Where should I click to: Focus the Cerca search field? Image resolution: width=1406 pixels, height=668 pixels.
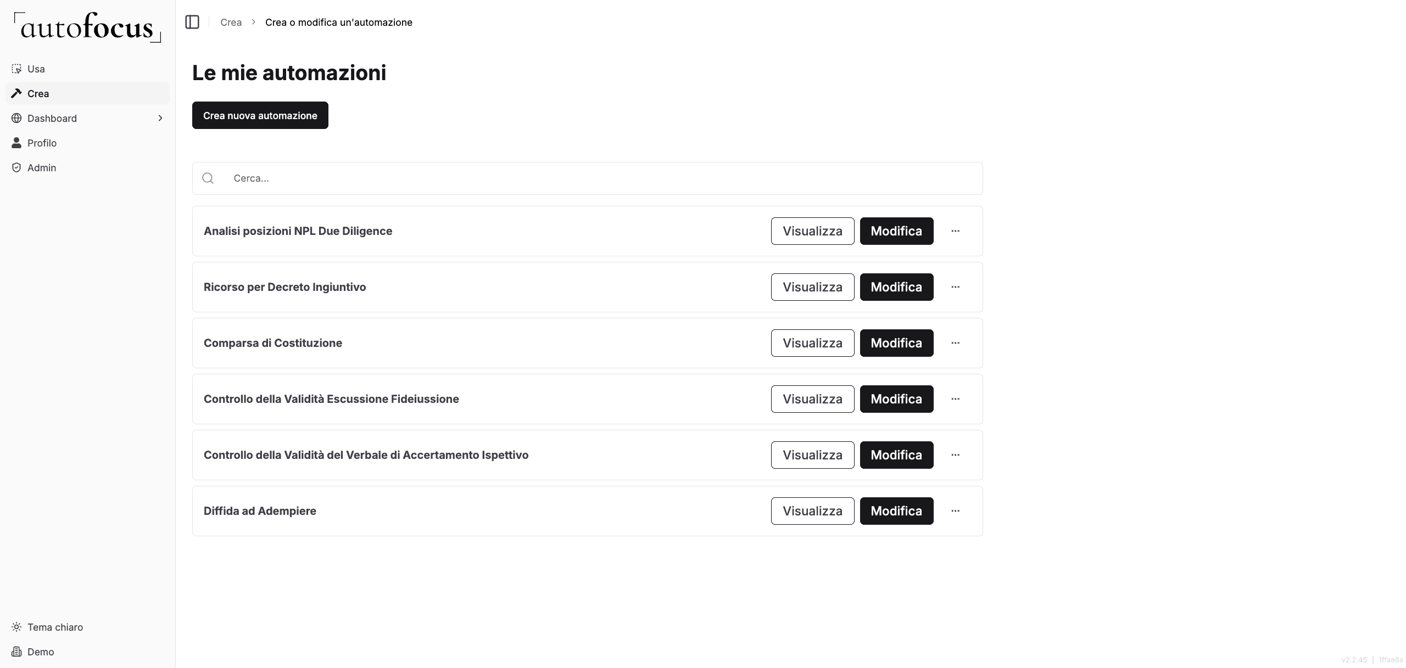599,178
